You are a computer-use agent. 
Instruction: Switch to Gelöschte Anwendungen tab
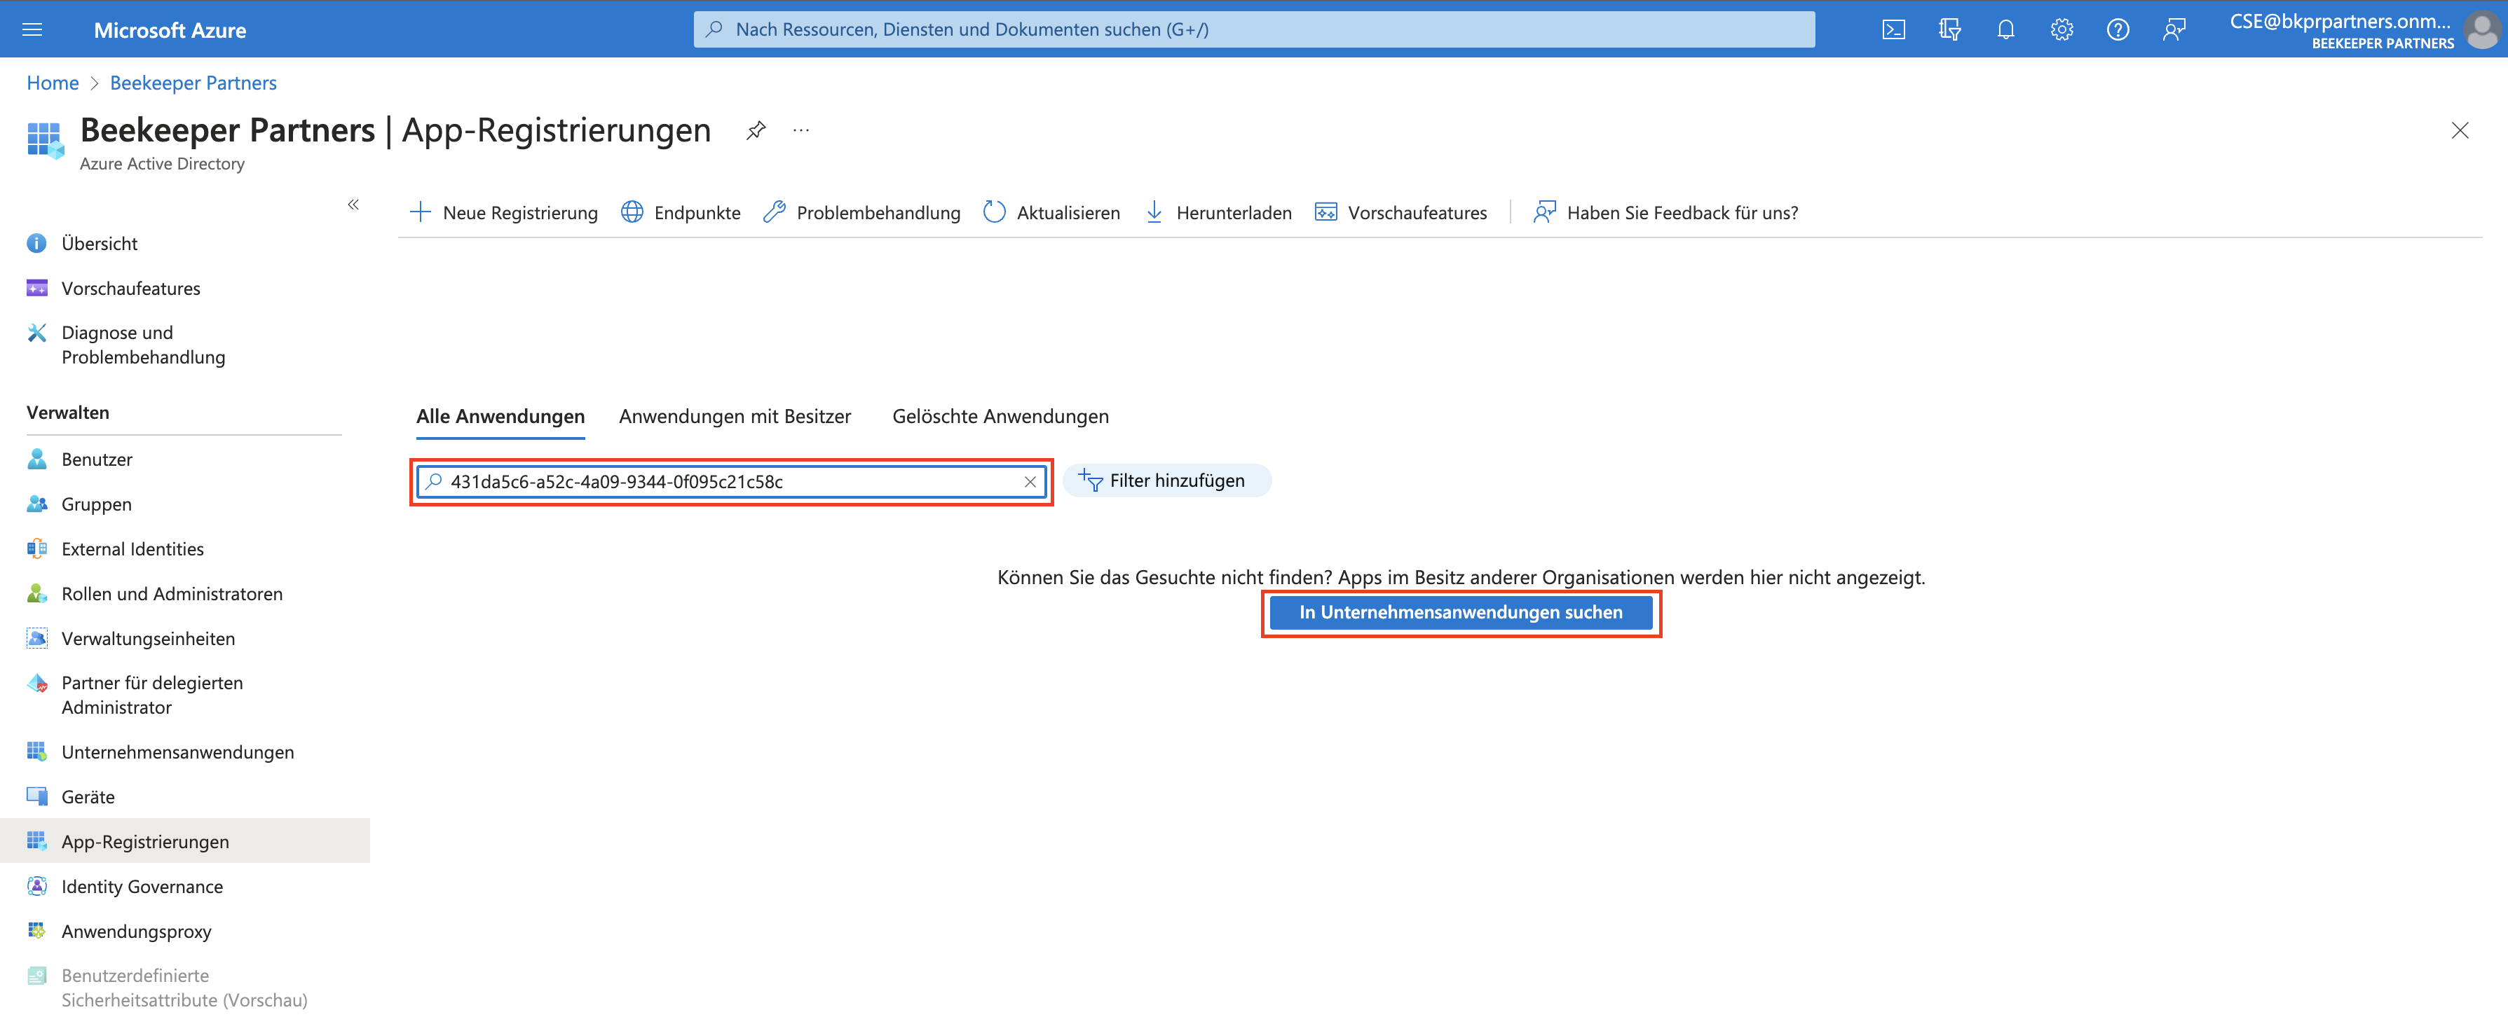tap(1001, 416)
